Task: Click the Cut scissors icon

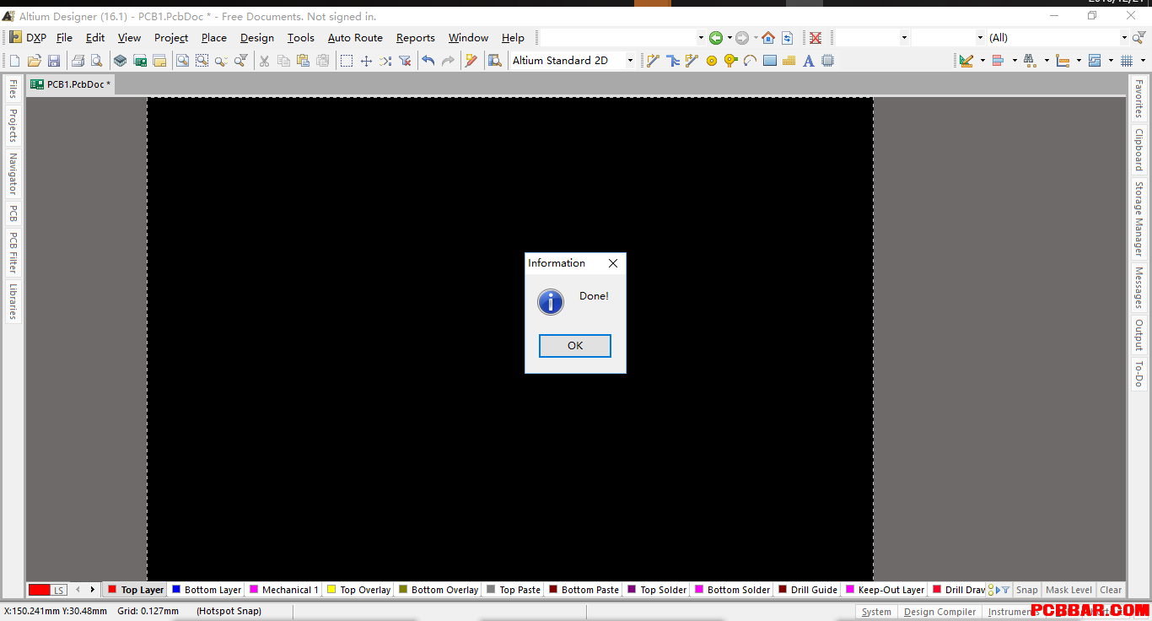Action: coord(264,61)
